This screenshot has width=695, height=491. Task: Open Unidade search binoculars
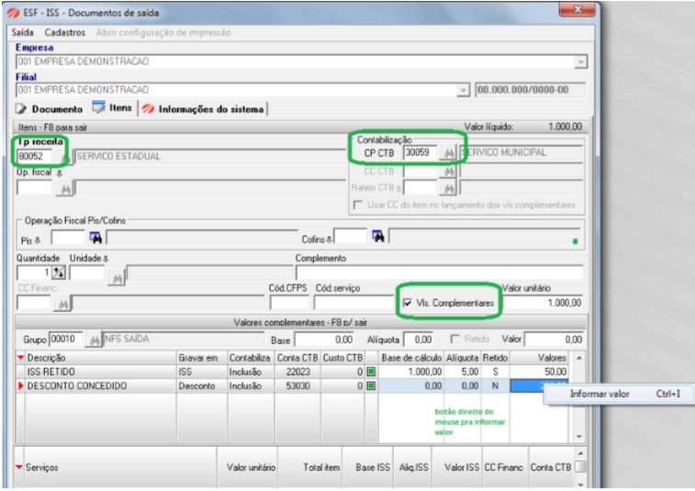pyautogui.click(x=117, y=278)
